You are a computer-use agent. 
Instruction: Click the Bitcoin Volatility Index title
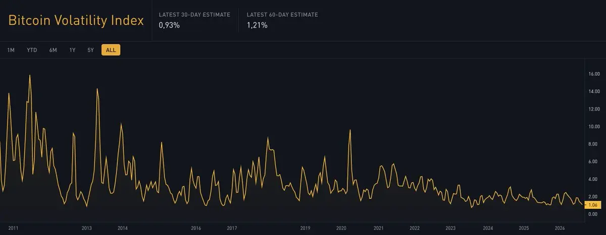[x=76, y=21]
